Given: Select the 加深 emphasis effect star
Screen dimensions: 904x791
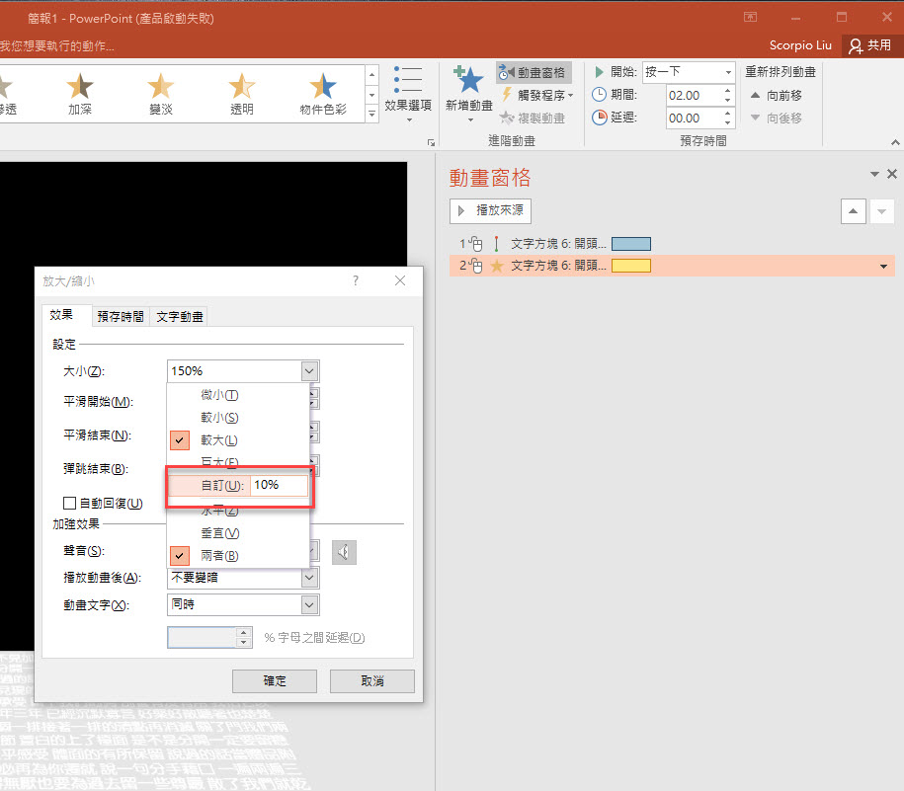Looking at the screenshot, I should click(x=80, y=88).
